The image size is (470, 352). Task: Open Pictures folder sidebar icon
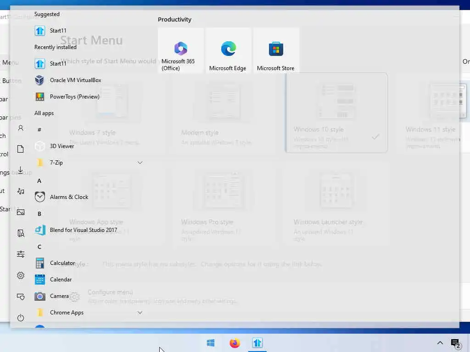coord(21,212)
